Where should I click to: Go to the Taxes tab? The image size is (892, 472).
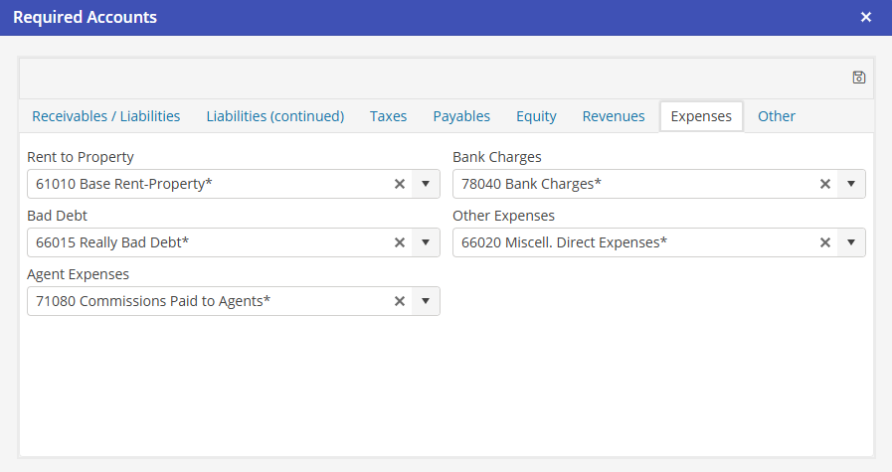(388, 116)
